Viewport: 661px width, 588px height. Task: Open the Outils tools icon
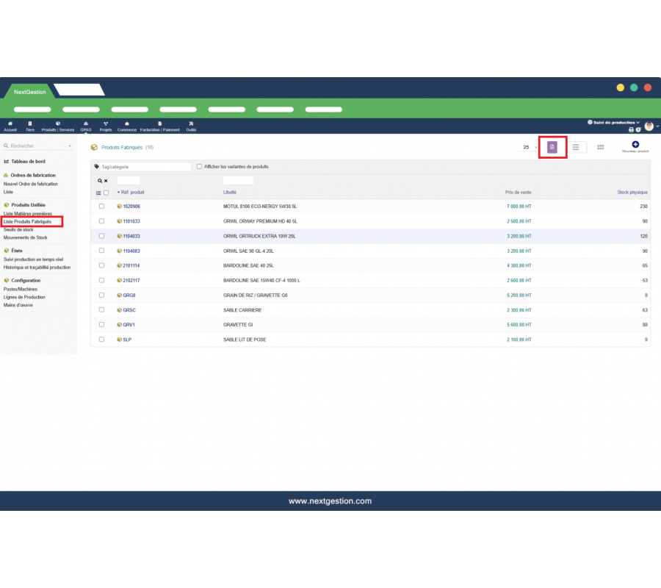click(191, 123)
